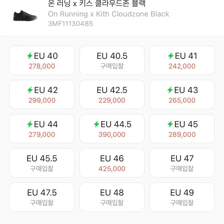Select size EU 42.5 priced 229,000

[x=112, y=94]
